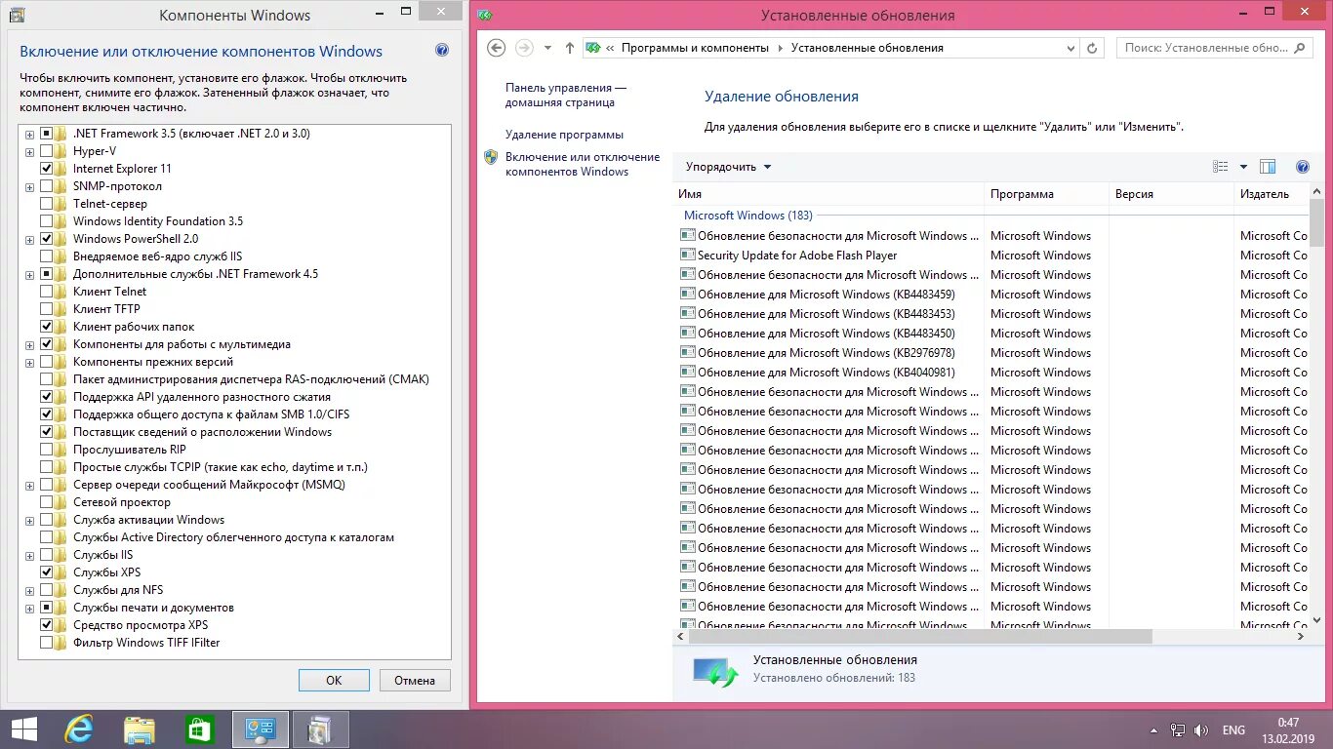Open Удаление программы link
This screenshot has height=749, width=1333.
coord(564,135)
